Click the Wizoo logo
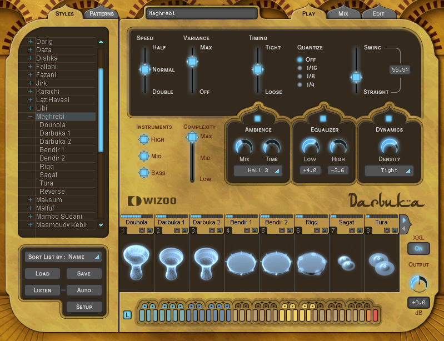The height and width of the screenshot is (341, 444). click(152, 200)
